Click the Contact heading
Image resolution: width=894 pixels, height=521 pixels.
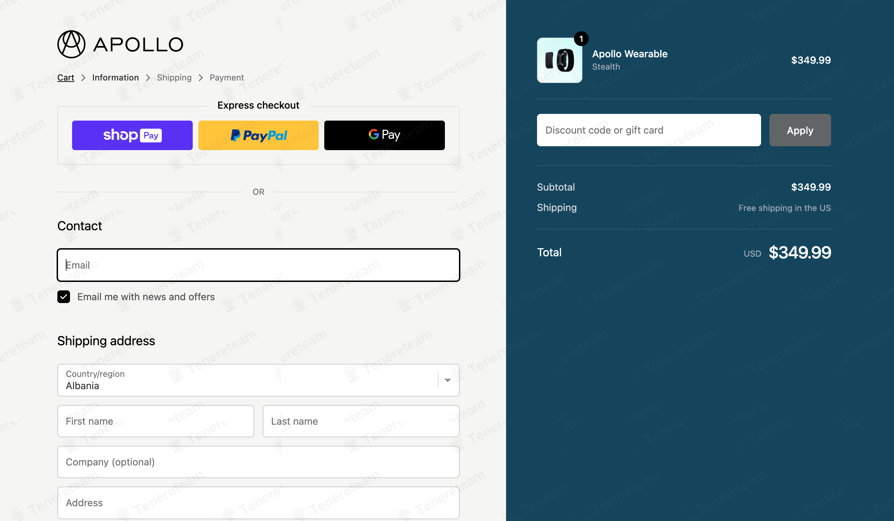pyautogui.click(x=80, y=226)
